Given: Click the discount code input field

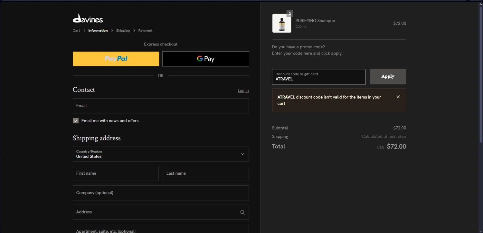Looking at the screenshot, I should tap(318, 77).
